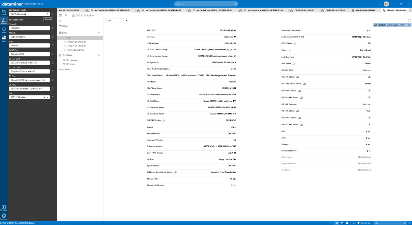Viewport: 412px width, 225px height.
Task: Open DOCSIS Network topology link
Action: pyautogui.click(x=70, y=60)
